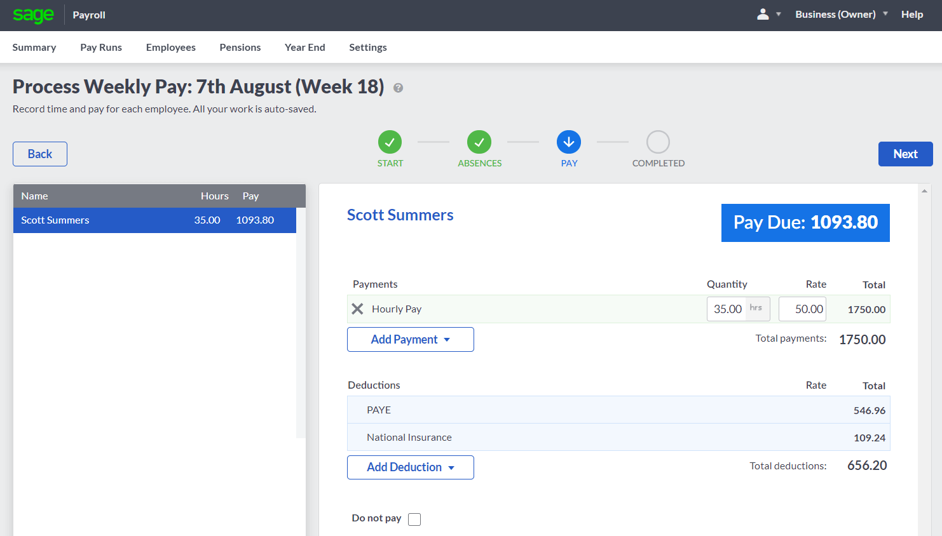The image size is (942, 536).
Task: Proceed with the Next button
Action: click(x=905, y=154)
